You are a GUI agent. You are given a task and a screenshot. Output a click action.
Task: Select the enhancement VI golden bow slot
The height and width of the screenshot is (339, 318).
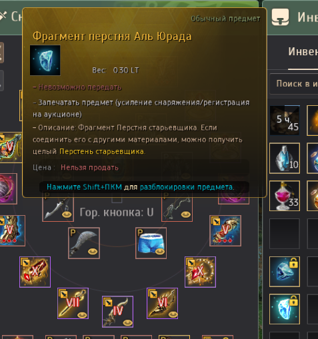162,304
